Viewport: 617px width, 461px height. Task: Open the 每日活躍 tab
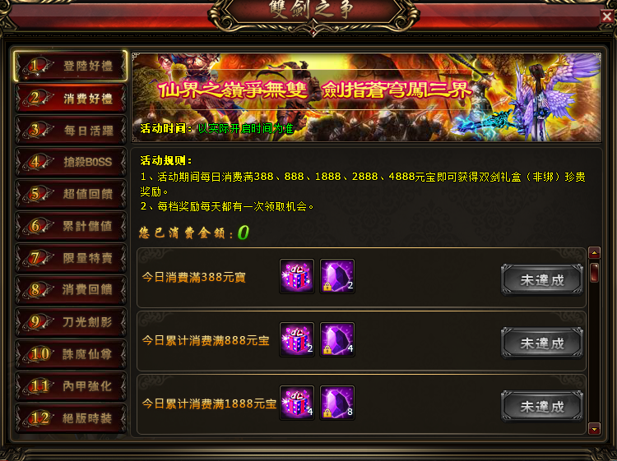pyautogui.click(x=71, y=130)
